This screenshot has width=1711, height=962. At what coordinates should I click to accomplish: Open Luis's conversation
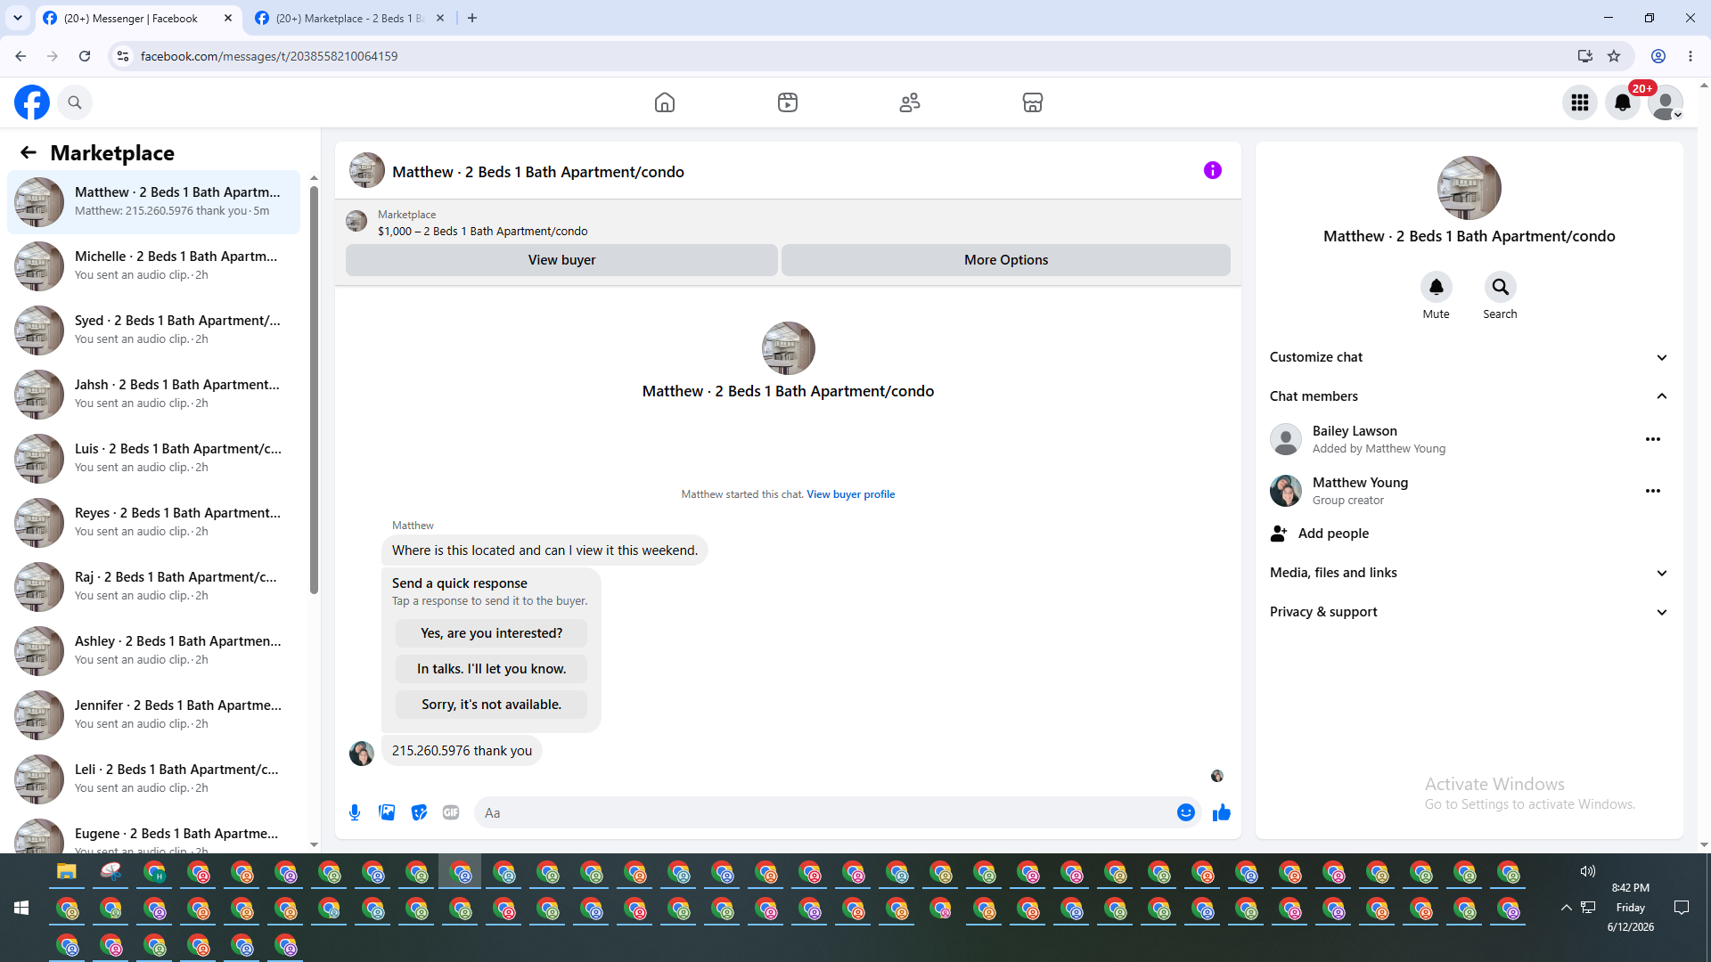[x=153, y=459]
